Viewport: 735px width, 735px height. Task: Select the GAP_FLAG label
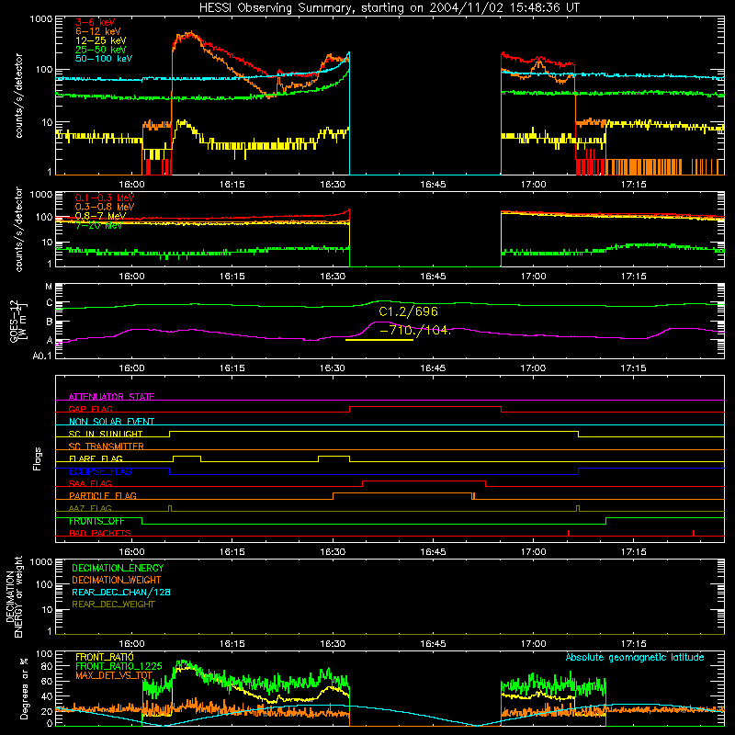coord(90,409)
